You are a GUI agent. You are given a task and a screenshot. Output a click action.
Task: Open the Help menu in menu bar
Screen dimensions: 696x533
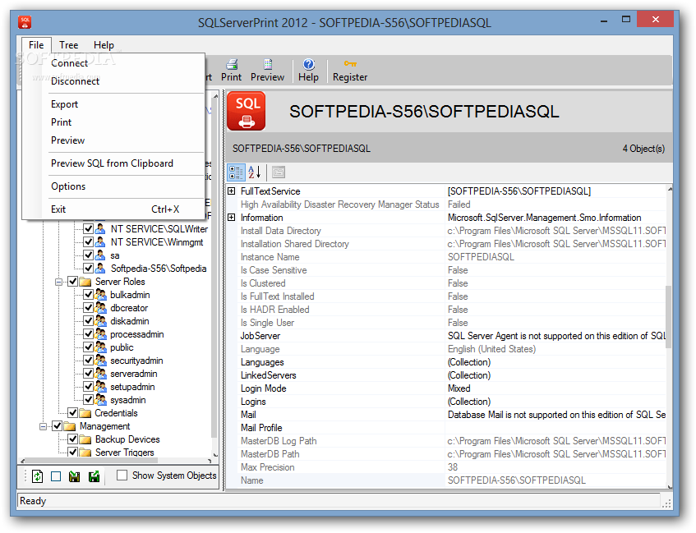104,45
